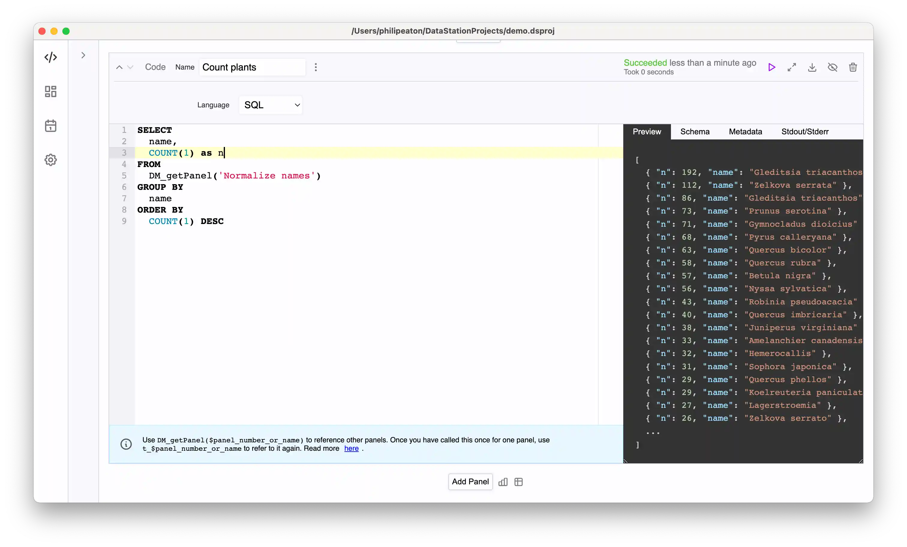Follow the 'here' documentation link
The width and height of the screenshot is (907, 547).
point(351,448)
